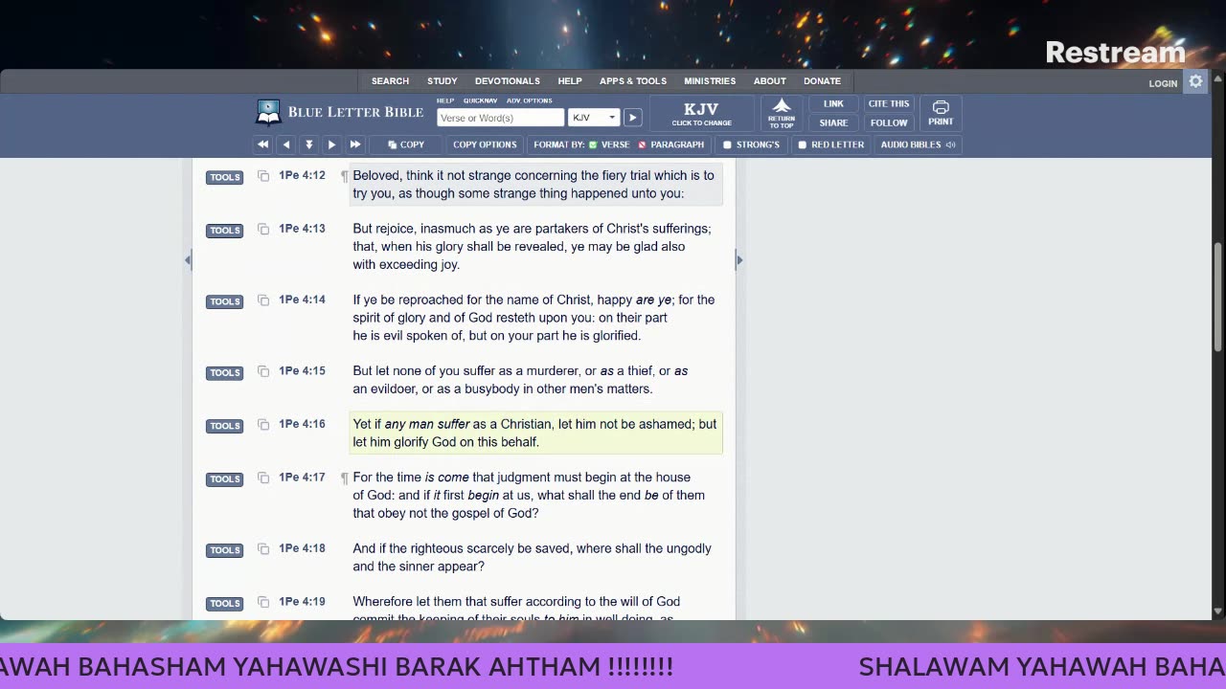This screenshot has height=689, width=1226.
Task: Enable the Strong's checkbox
Action: click(x=728, y=145)
